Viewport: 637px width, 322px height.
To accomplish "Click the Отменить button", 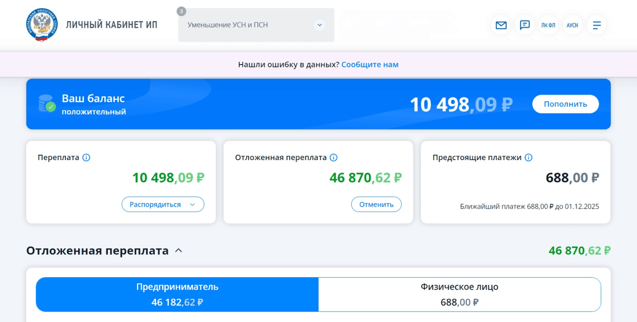I will [x=376, y=205].
